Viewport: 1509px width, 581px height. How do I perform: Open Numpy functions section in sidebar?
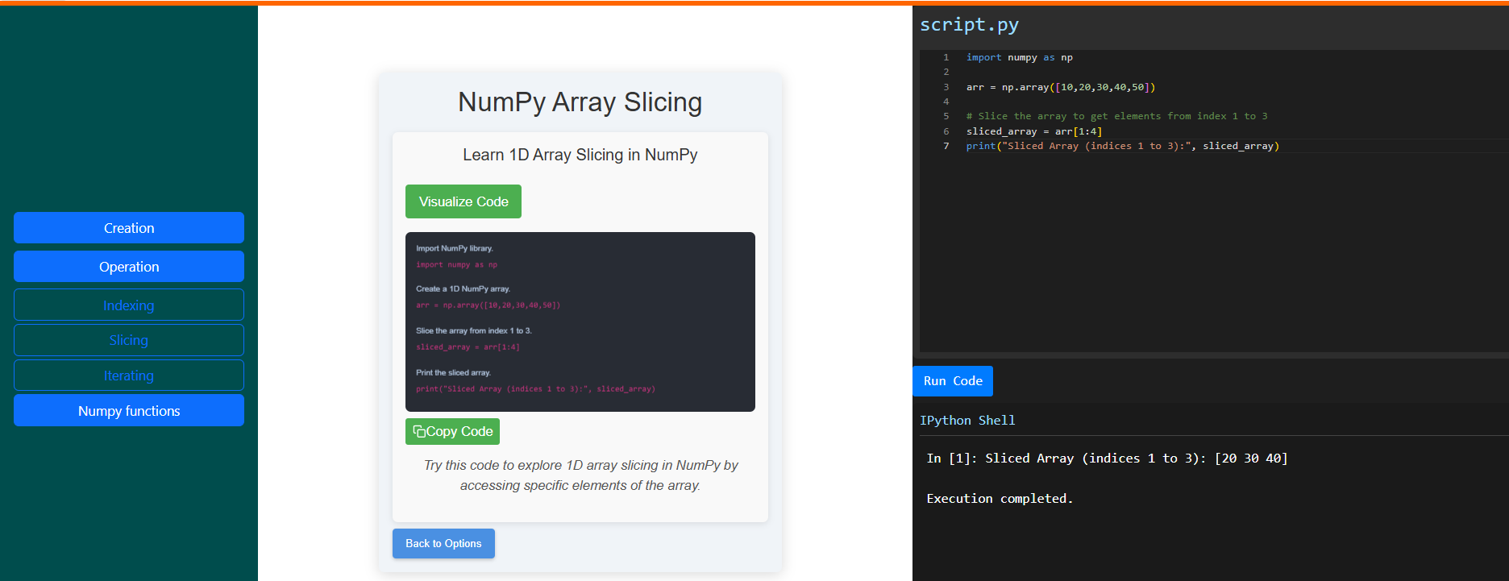coord(129,411)
